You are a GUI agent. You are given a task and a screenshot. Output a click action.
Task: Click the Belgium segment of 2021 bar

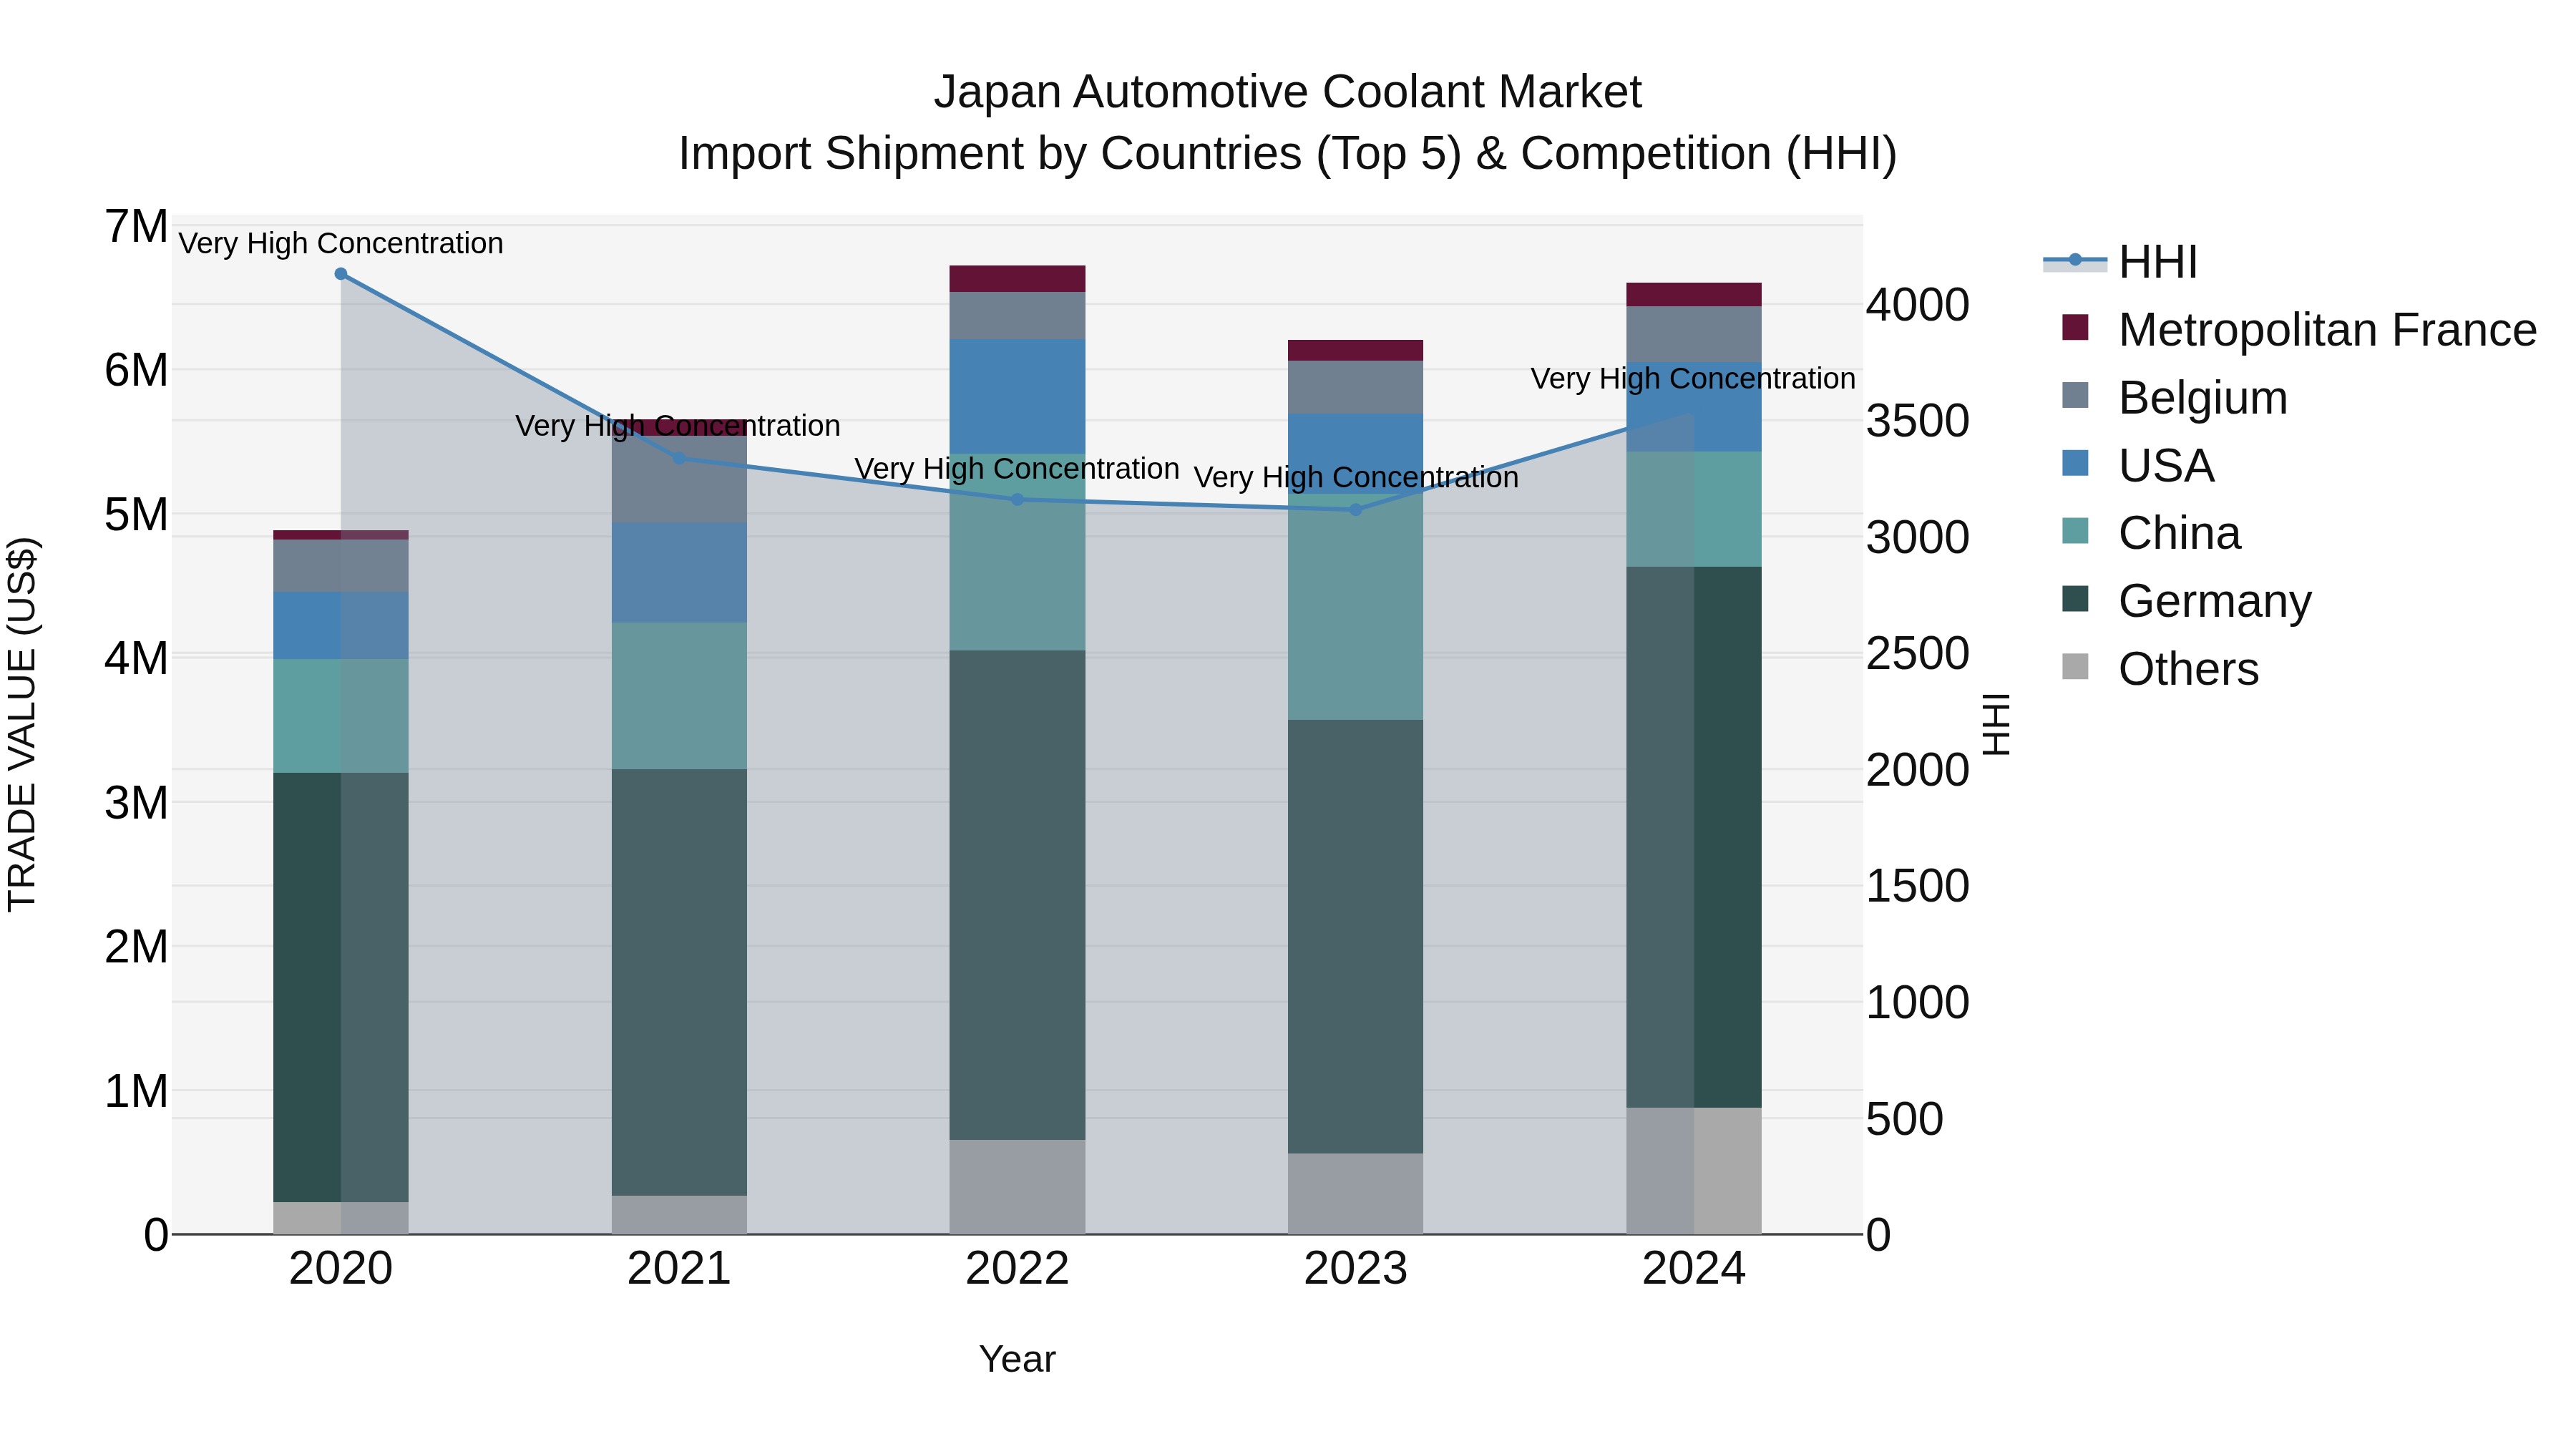[x=679, y=480]
